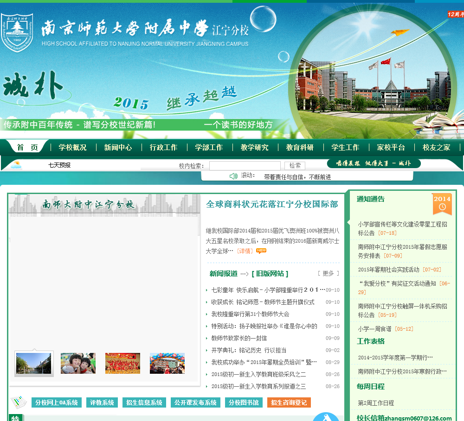Select the red stage performance thumbnail

click(122, 364)
